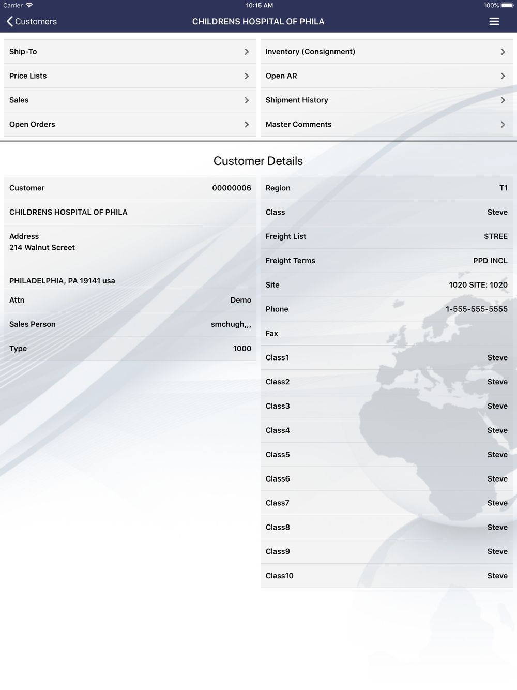This screenshot has width=517, height=690.
Task: Expand Open Orders row chevron
Action: pos(247,125)
